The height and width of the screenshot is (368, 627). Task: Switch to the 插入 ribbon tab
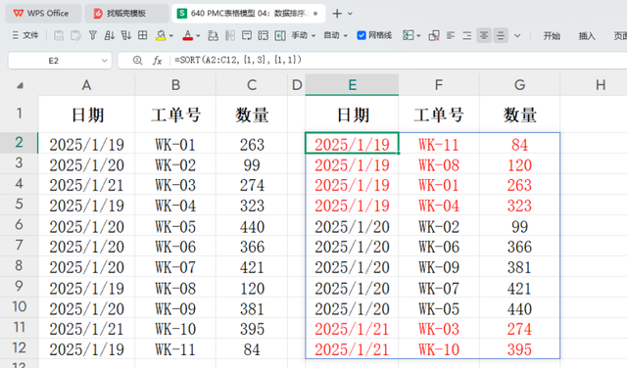pos(587,36)
